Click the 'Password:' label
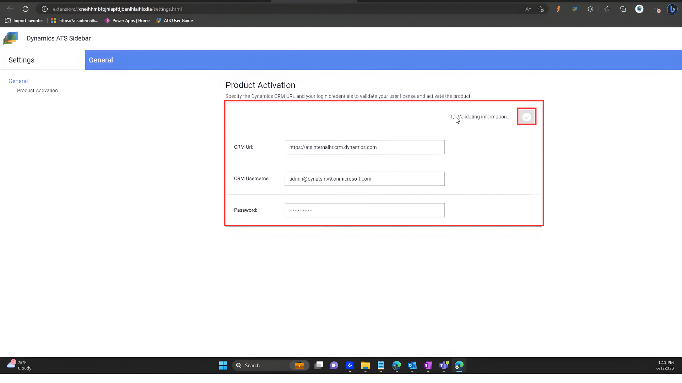 click(x=245, y=210)
